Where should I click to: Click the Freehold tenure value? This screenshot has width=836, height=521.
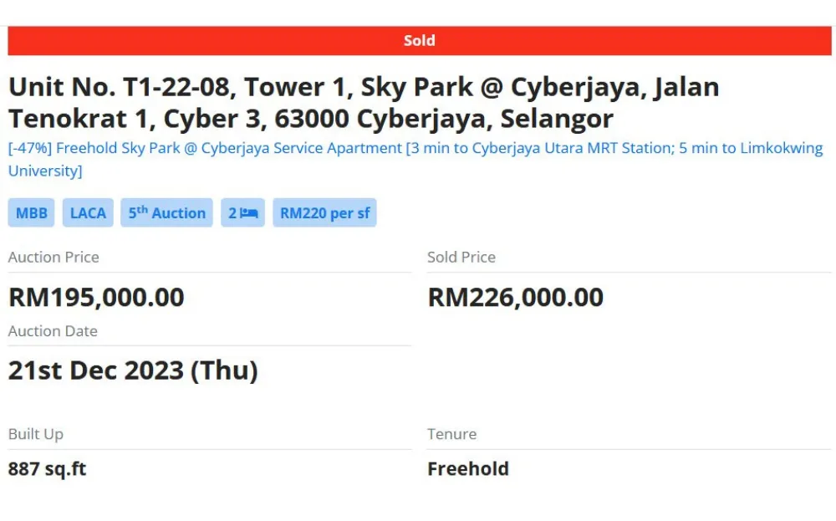[x=468, y=469]
